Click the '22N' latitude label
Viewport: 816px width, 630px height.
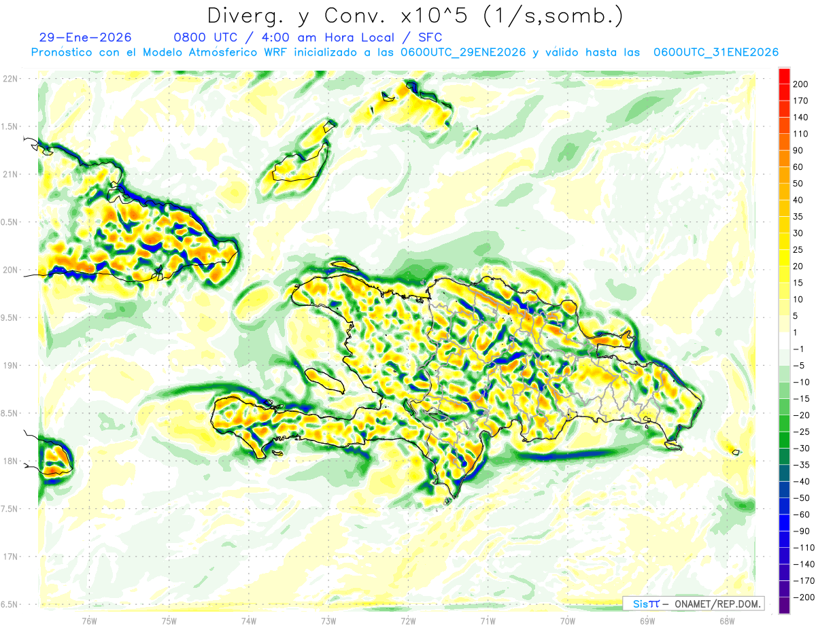pyautogui.click(x=11, y=79)
